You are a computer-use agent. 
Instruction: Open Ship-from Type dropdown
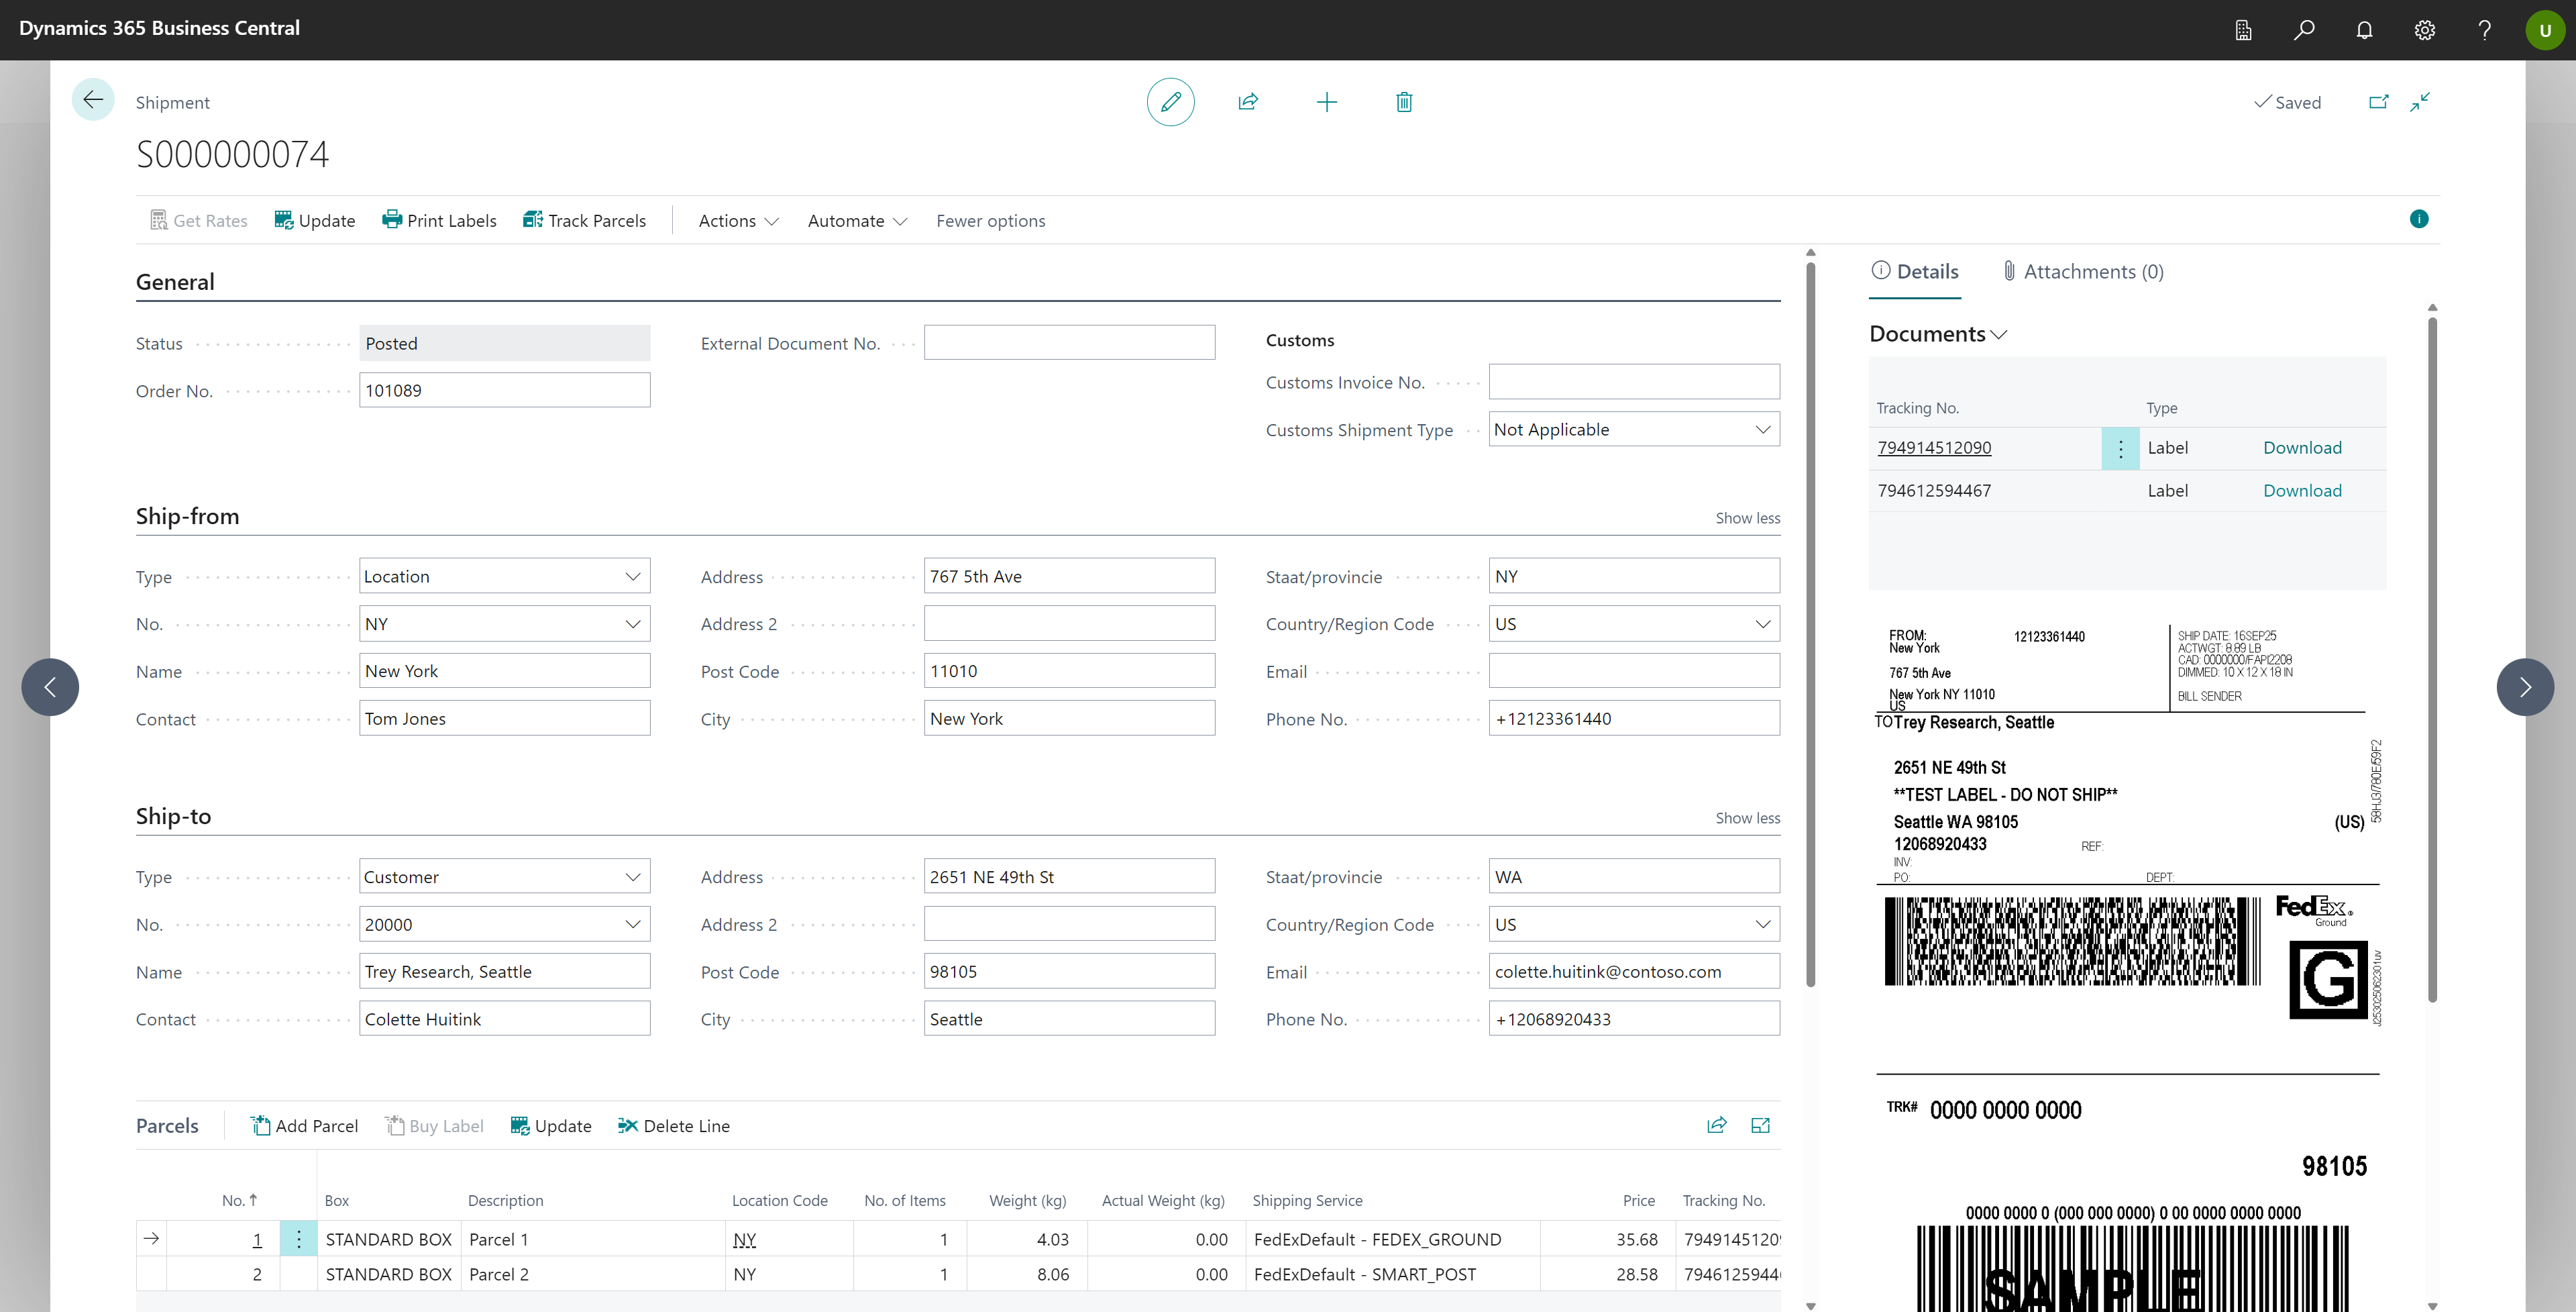(633, 576)
